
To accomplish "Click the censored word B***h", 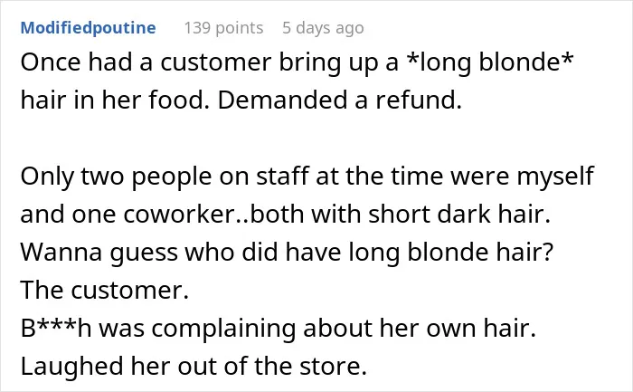I will tap(56, 328).
